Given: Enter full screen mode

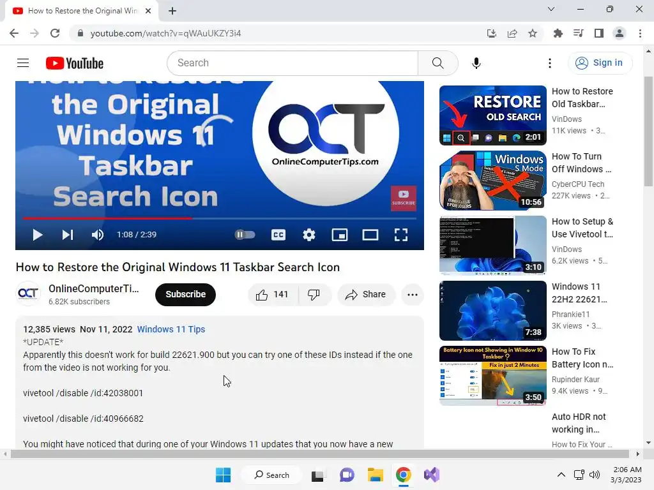Looking at the screenshot, I should (x=401, y=235).
